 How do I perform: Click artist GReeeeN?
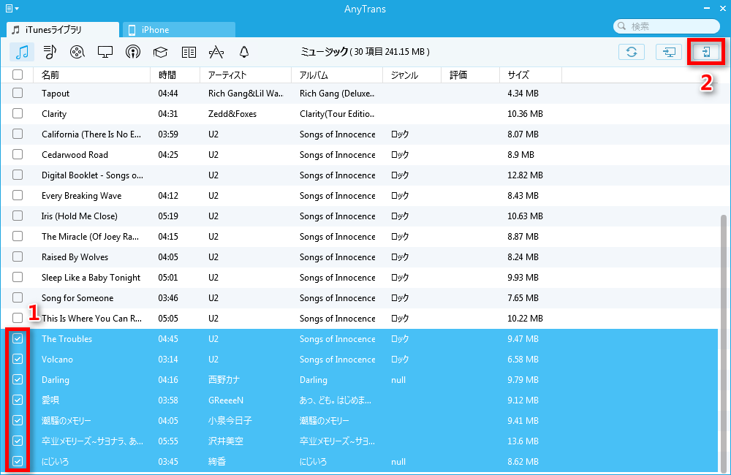(x=226, y=400)
